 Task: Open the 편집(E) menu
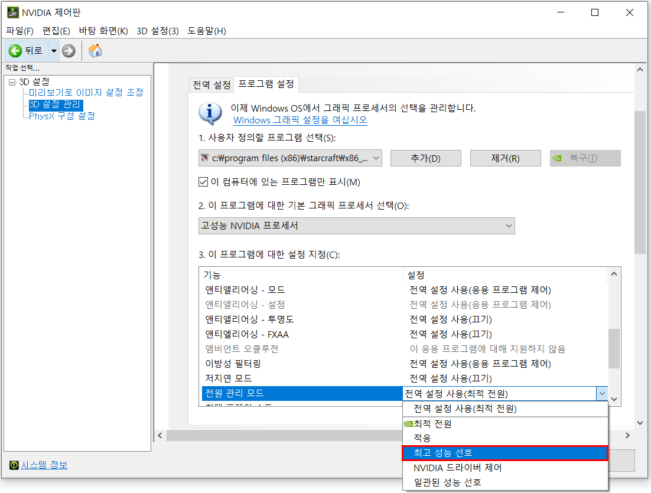coord(56,31)
